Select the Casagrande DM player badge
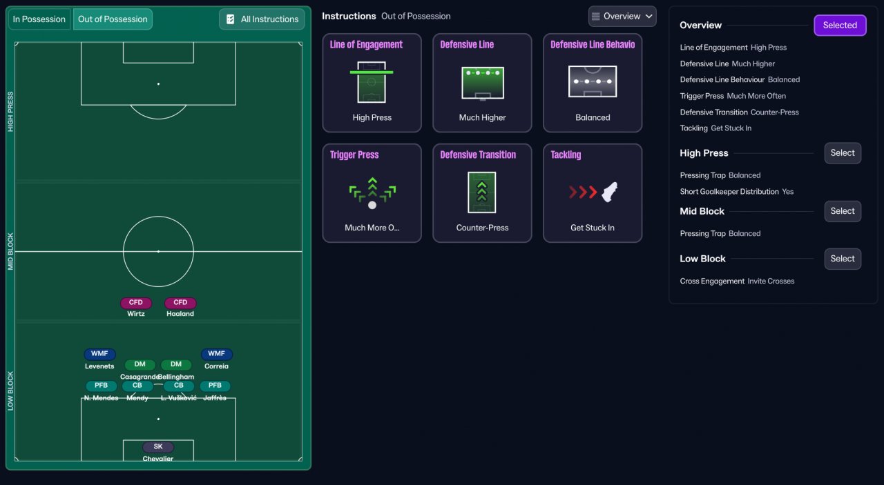884x485 pixels. point(140,365)
